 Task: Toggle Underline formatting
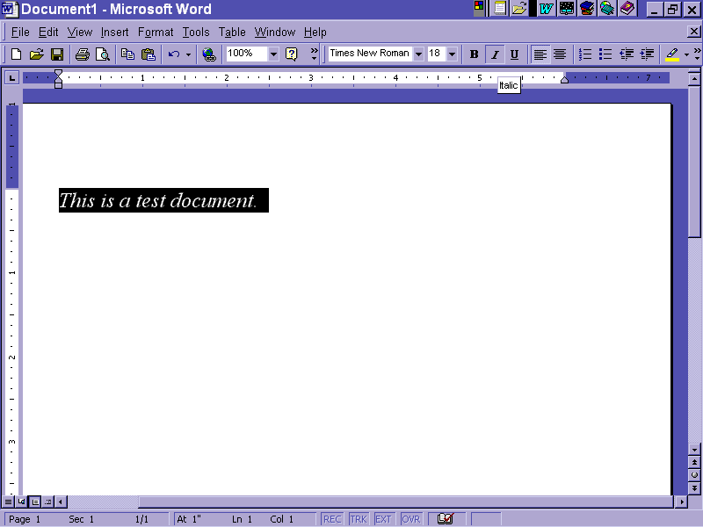click(514, 54)
